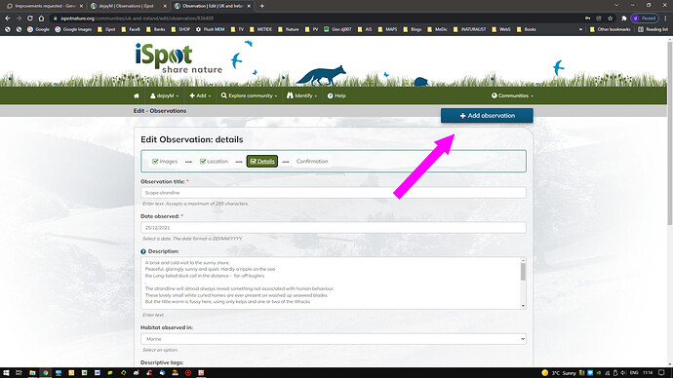
Task: Open the notification center icon
Action: tap(662, 373)
